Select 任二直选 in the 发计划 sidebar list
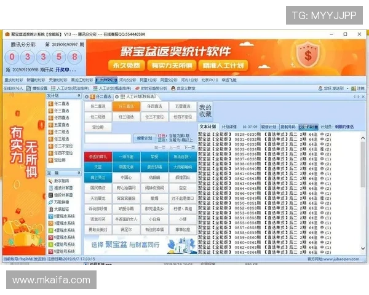 tap(59, 103)
